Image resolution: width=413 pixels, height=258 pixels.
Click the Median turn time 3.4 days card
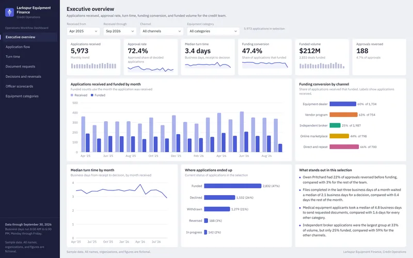coord(208,57)
